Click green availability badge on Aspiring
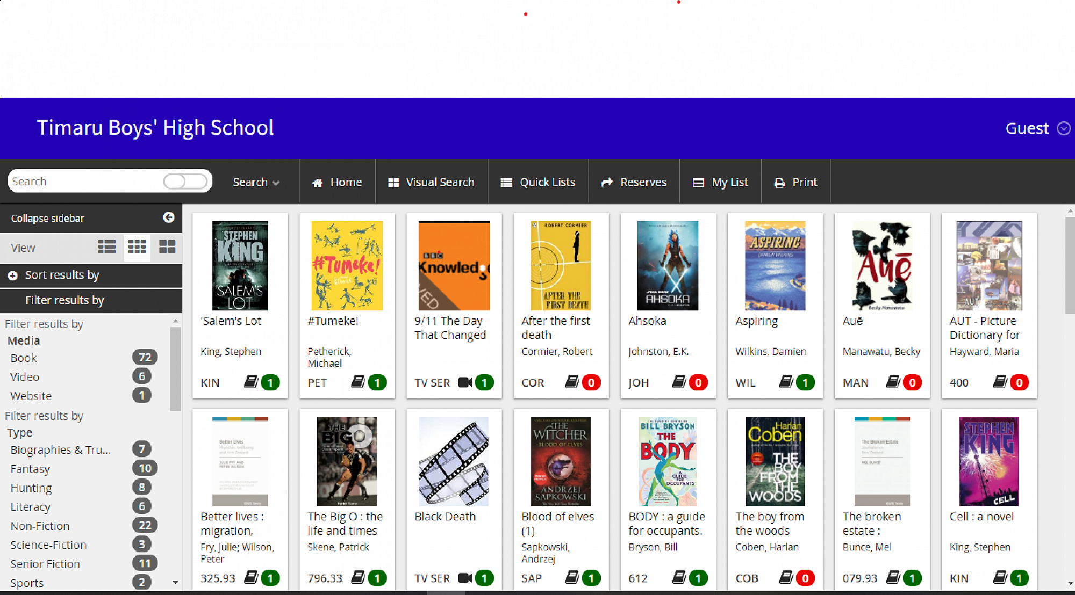1075x595 pixels. click(x=805, y=382)
